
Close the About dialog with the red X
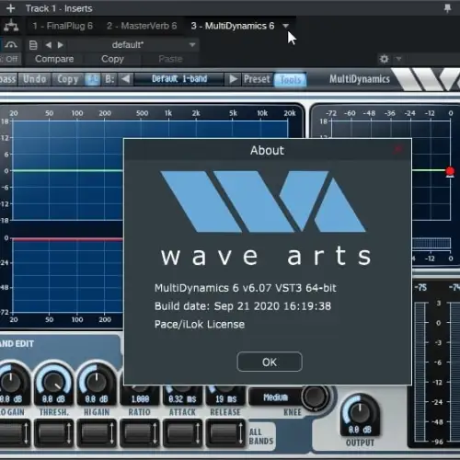[x=398, y=150]
